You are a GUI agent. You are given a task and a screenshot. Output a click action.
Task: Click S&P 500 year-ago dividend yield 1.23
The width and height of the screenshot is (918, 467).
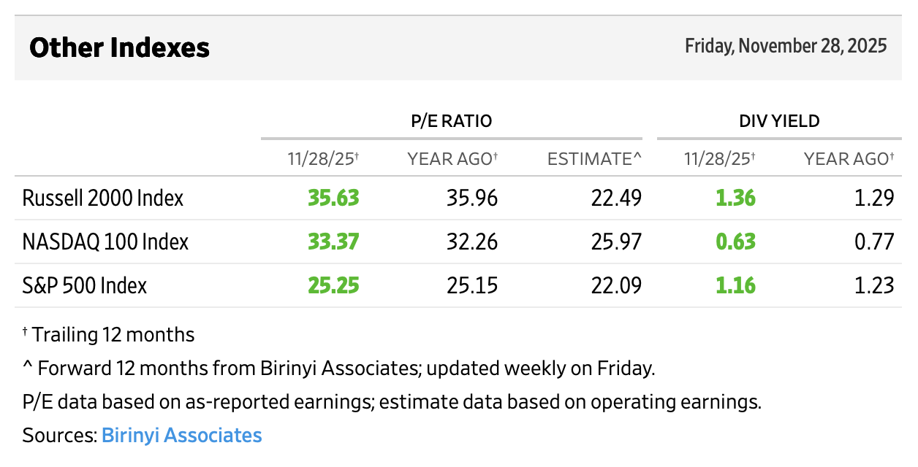(x=873, y=285)
